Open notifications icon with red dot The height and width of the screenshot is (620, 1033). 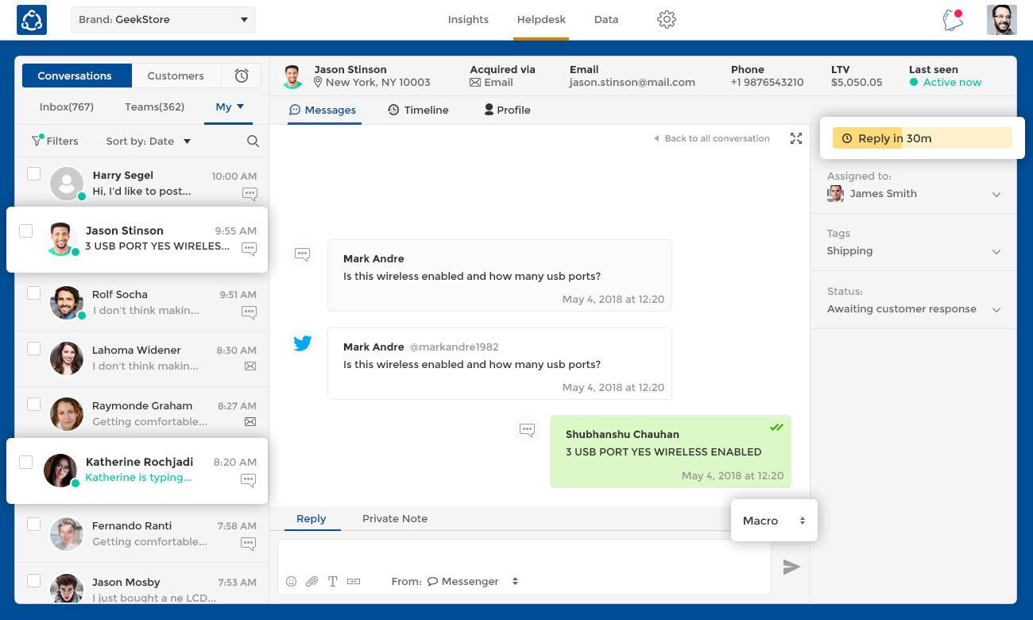click(954, 20)
